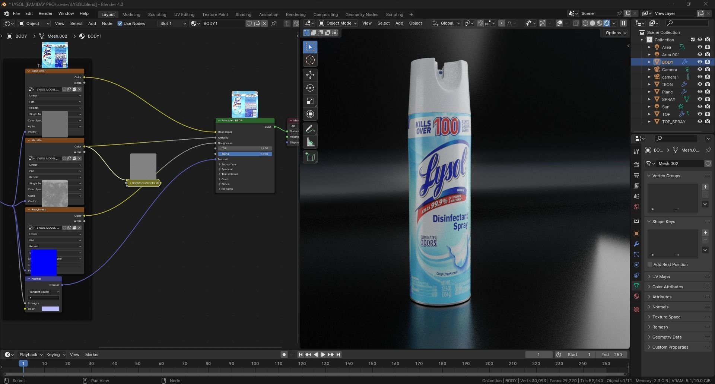Toggle fake user shield for Mesh.002

click(708, 164)
